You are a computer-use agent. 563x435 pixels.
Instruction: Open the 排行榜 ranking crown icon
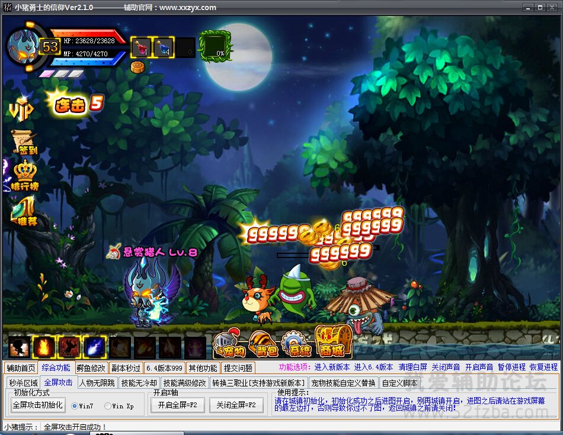click(25, 176)
